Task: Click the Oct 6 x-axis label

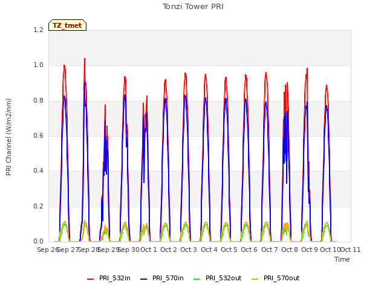Action: click(249, 250)
